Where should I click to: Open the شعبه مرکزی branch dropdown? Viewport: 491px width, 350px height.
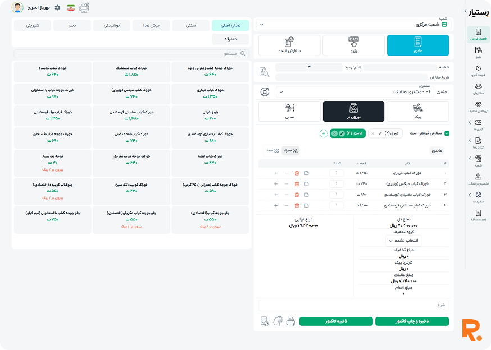tap(353, 25)
